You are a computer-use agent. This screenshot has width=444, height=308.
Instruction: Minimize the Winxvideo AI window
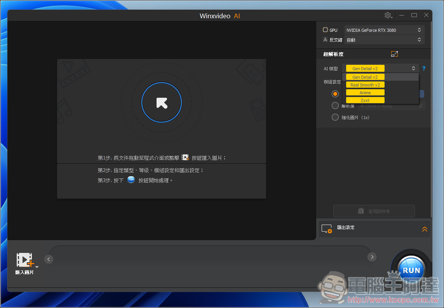(401, 15)
